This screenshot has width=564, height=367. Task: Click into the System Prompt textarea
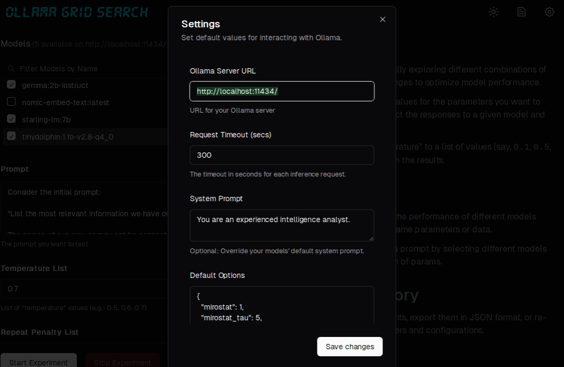tap(281, 225)
